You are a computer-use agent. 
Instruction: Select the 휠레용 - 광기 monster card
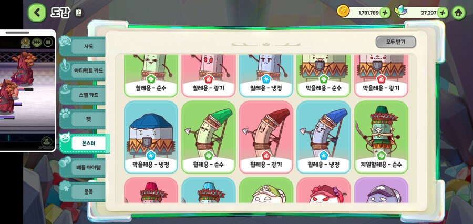(266, 137)
